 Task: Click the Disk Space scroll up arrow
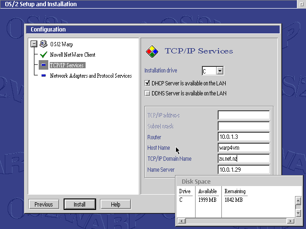click(298, 200)
